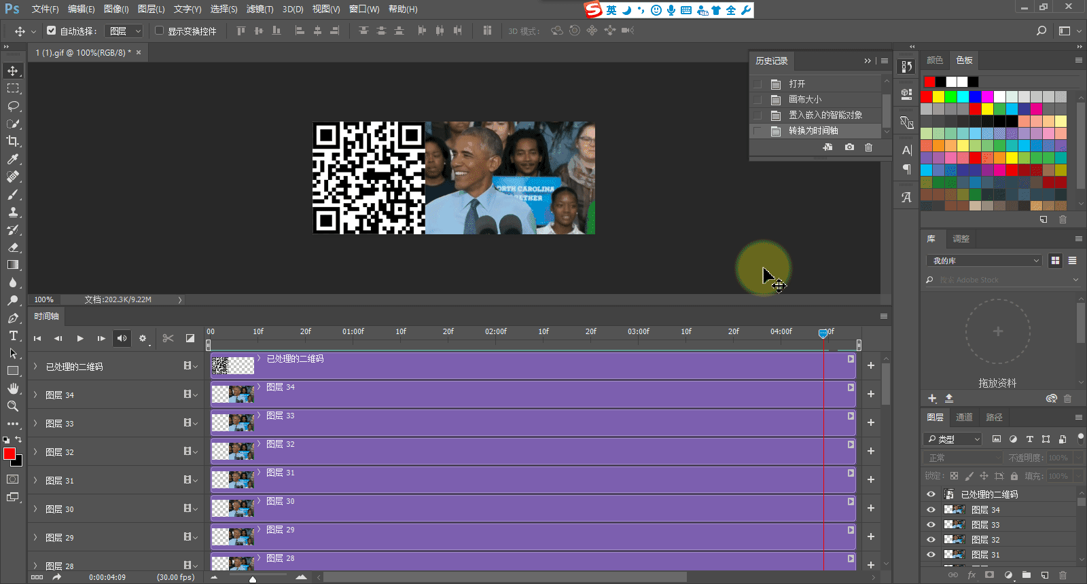Play the timeline animation
The width and height of the screenshot is (1087, 584).
tap(80, 338)
